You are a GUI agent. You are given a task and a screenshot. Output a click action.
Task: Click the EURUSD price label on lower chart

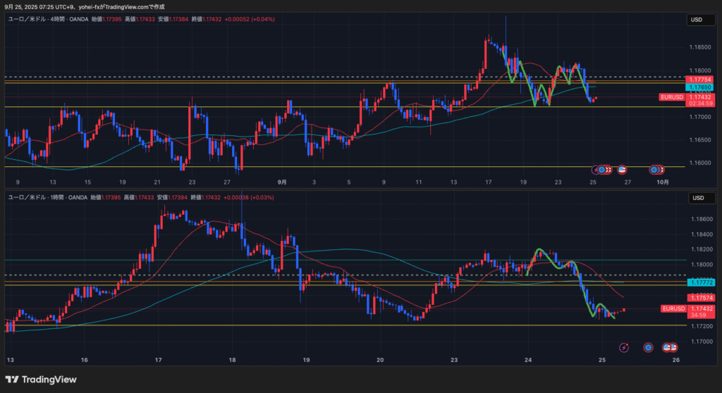[673, 308]
